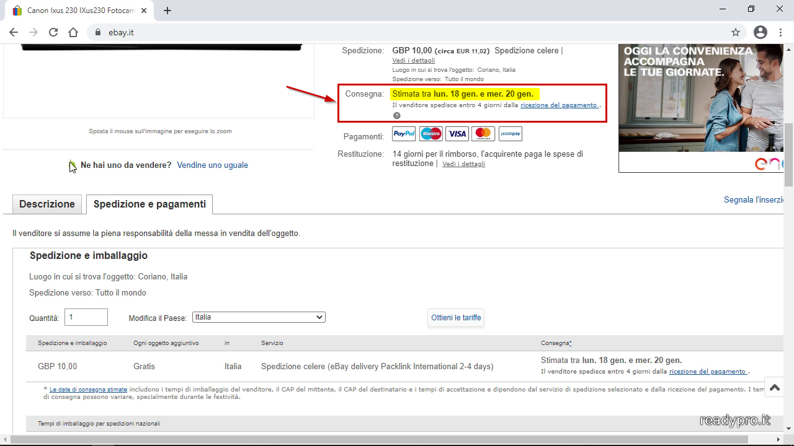Click Luogo in cui si trova l'oggetto: Coriano
This screenshot has width=794, height=446.
(x=108, y=277)
